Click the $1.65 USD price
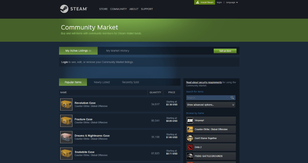The image size is (308, 163). pos(172,137)
